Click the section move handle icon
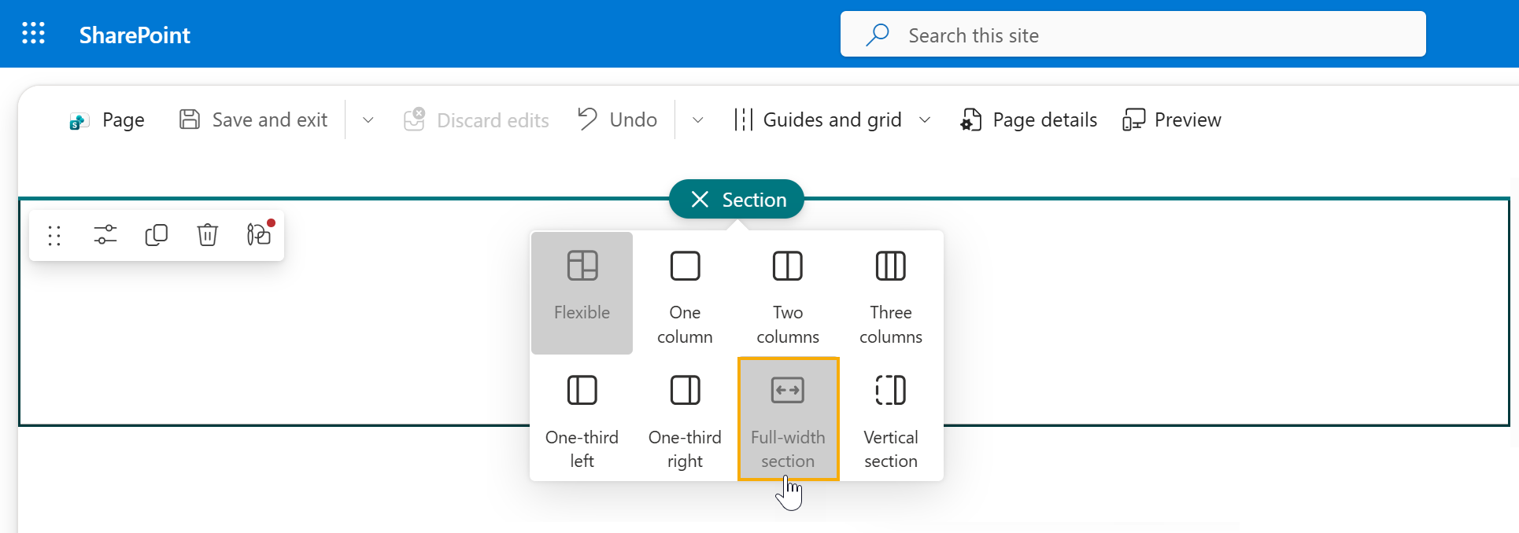Viewport: 1519px width, 533px height. pyautogui.click(x=54, y=235)
